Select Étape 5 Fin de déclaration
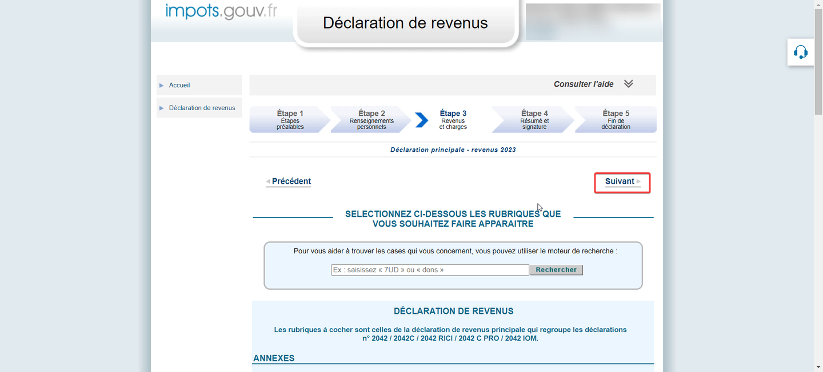 click(x=616, y=119)
